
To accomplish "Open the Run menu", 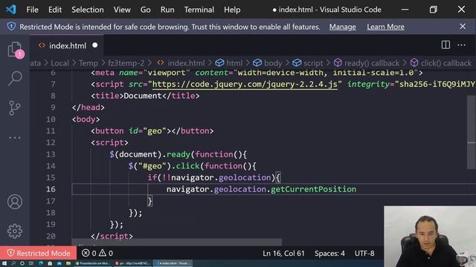I will pos(167,10).
